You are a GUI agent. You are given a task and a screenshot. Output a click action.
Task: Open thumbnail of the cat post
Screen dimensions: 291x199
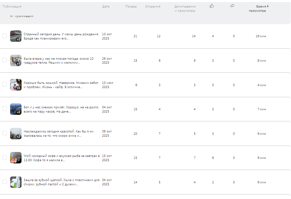tap(16, 85)
